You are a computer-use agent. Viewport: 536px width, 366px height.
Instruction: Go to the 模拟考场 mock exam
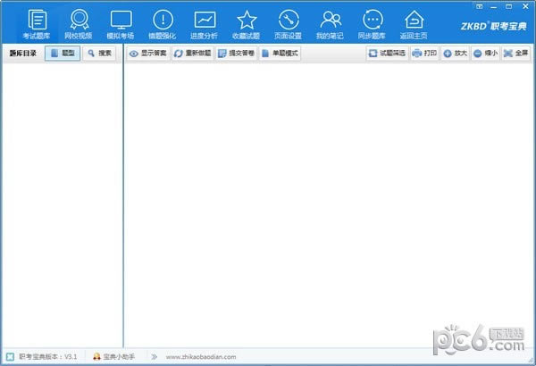(x=121, y=23)
